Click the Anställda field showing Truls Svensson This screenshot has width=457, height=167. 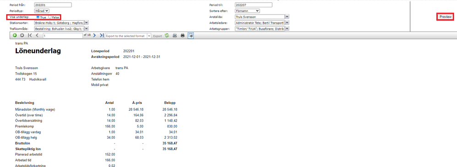point(260,16)
